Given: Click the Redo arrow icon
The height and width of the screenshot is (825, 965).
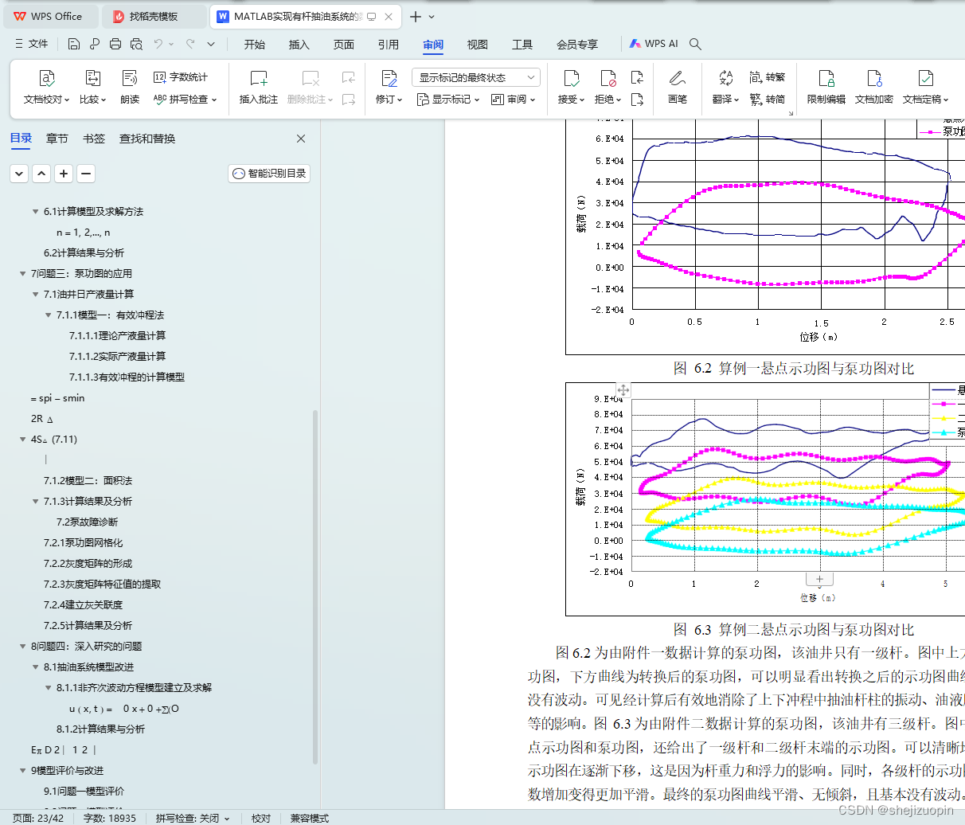Looking at the screenshot, I should (190, 44).
